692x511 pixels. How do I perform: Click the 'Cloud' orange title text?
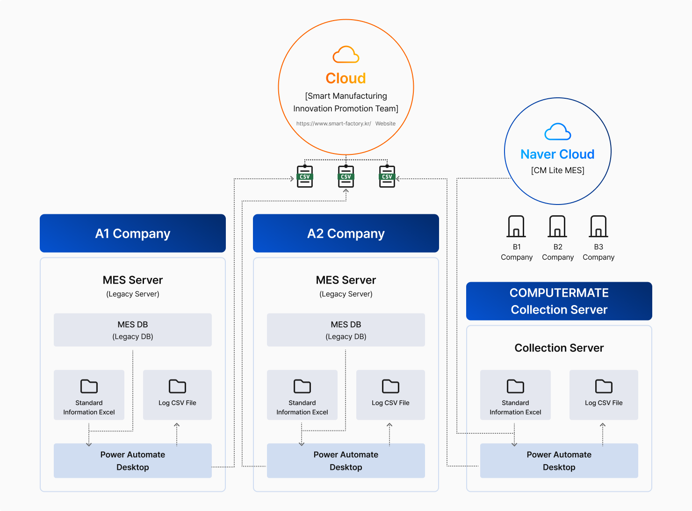[346, 78]
